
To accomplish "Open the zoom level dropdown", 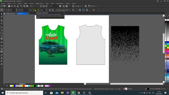I will click(x=58, y=6).
